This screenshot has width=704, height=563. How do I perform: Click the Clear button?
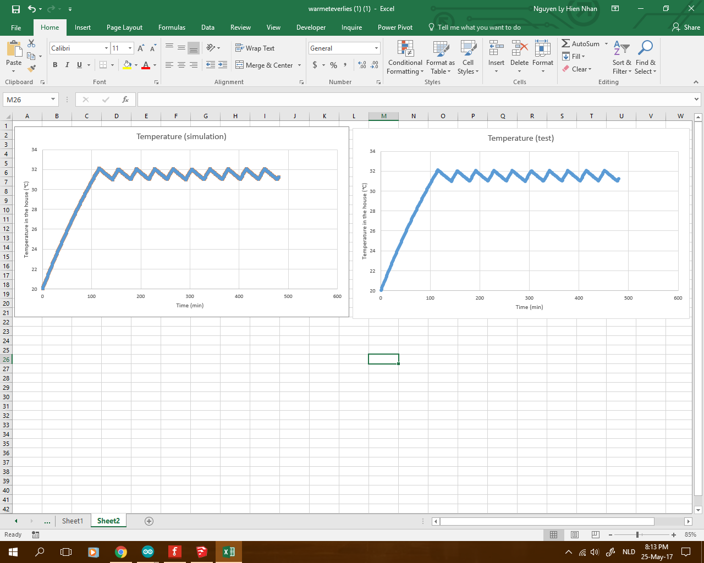tap(577, 69)
